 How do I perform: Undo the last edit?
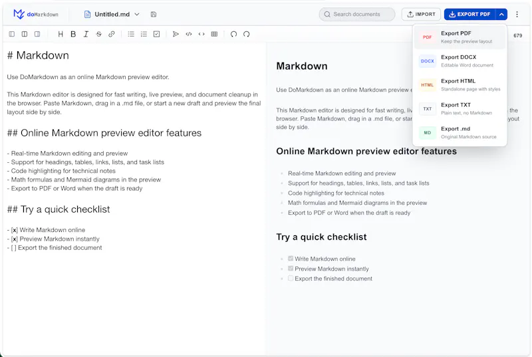click(x=233, y=34)
